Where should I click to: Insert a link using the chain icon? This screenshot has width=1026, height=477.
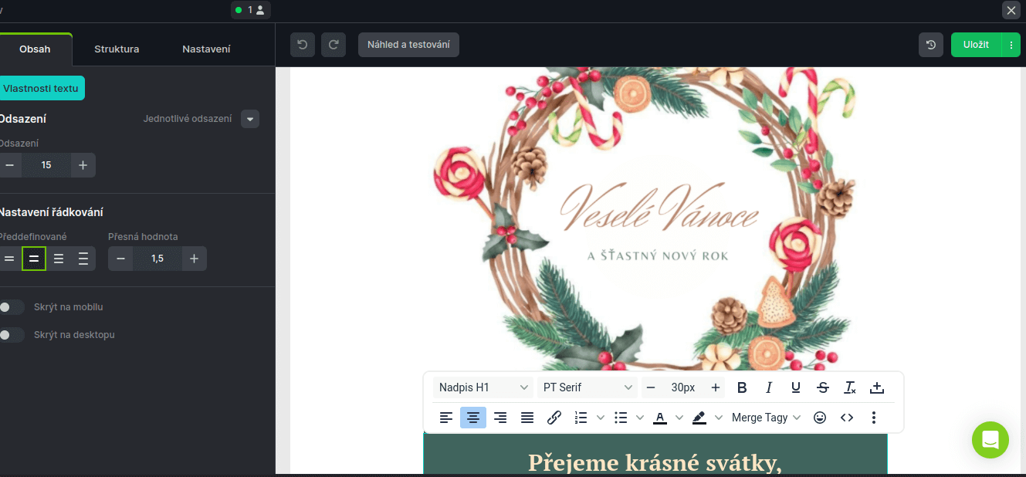tap(554, 418)
